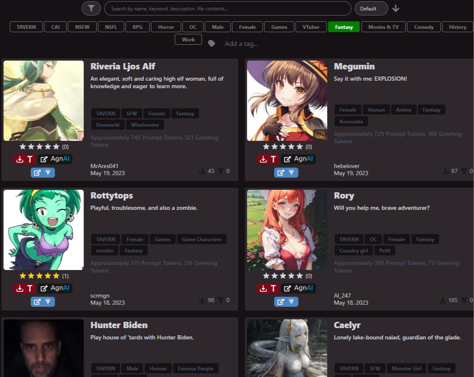This screenshot has width=474, height=377.
Task: Focus the character search input field
Action: [228, 8]
